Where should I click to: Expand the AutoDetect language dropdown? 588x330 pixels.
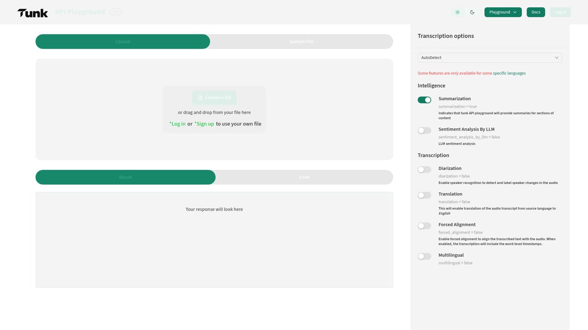click(490, 58)
